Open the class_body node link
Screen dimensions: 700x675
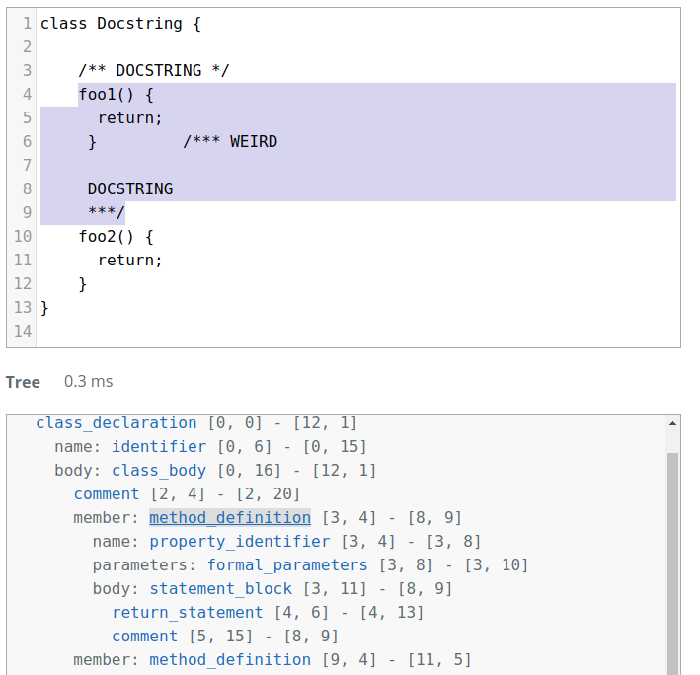pos(159,470)
